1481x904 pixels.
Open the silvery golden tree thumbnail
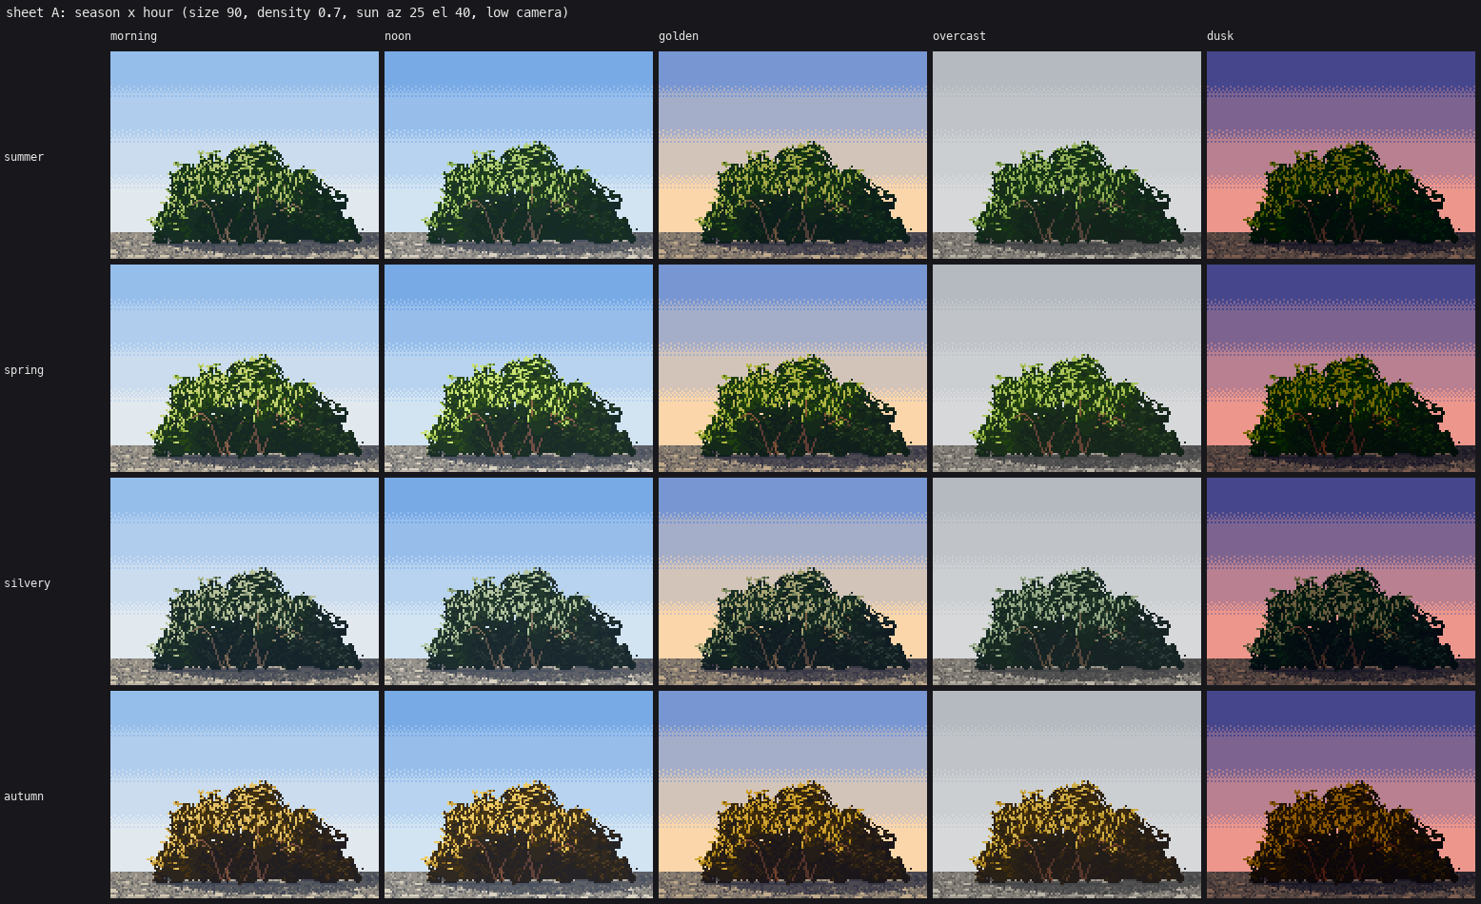coord(793,581)
